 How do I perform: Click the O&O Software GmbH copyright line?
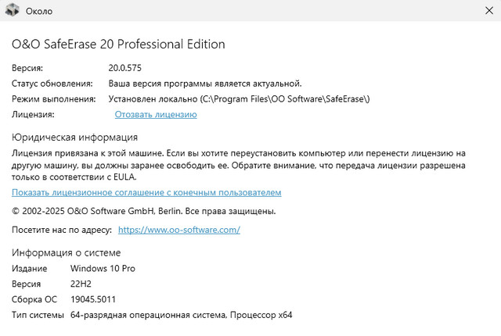click(x=143, y=211)
